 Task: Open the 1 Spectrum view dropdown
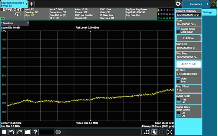28,23
